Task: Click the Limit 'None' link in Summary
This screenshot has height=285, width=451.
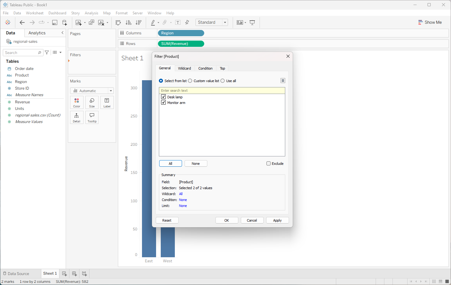Action: click(183, 206)
